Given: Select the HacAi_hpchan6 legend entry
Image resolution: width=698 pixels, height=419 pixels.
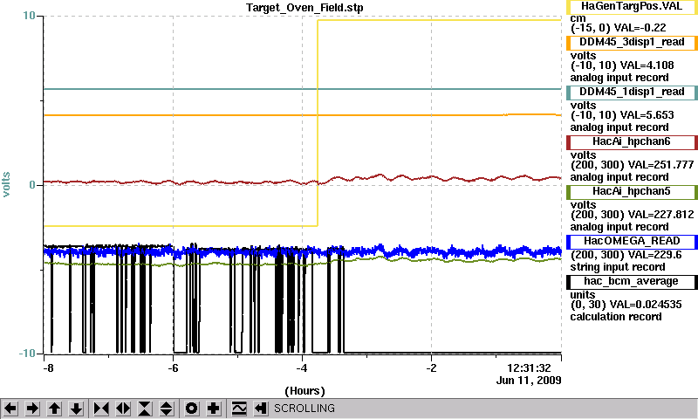Looking at the screenshot, I should [632, 142].
